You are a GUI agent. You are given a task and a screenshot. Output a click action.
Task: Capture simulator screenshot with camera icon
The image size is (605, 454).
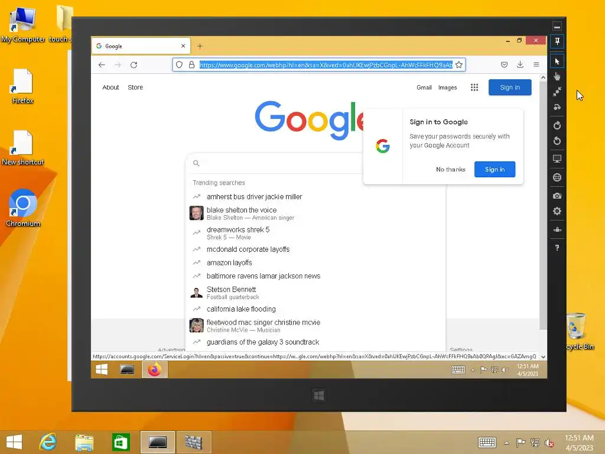click(x=557, y=196)
